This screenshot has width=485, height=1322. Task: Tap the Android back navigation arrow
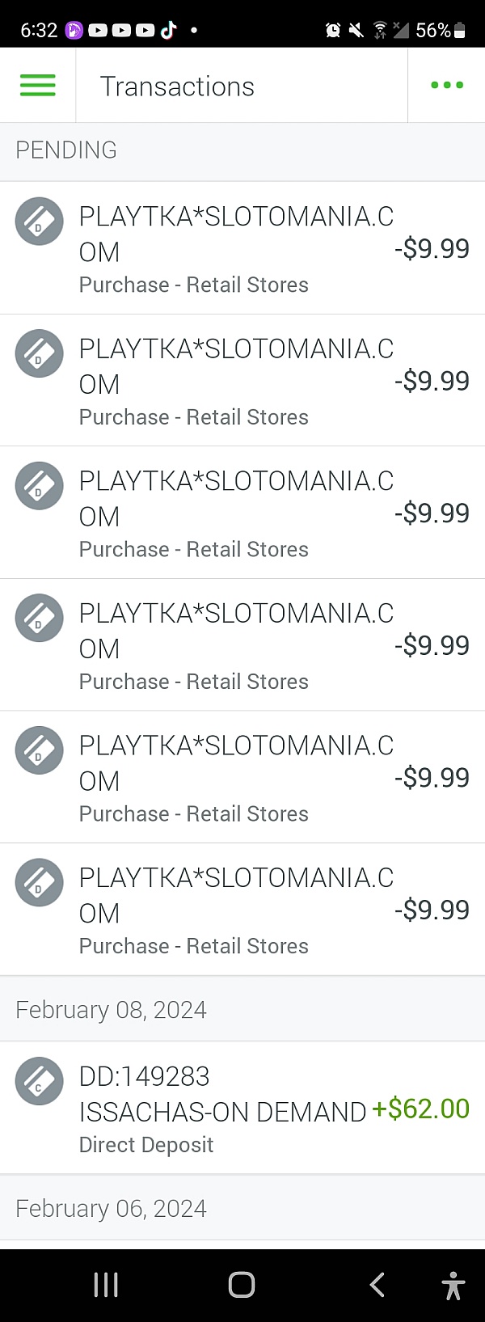click(x=377, y=1285)
